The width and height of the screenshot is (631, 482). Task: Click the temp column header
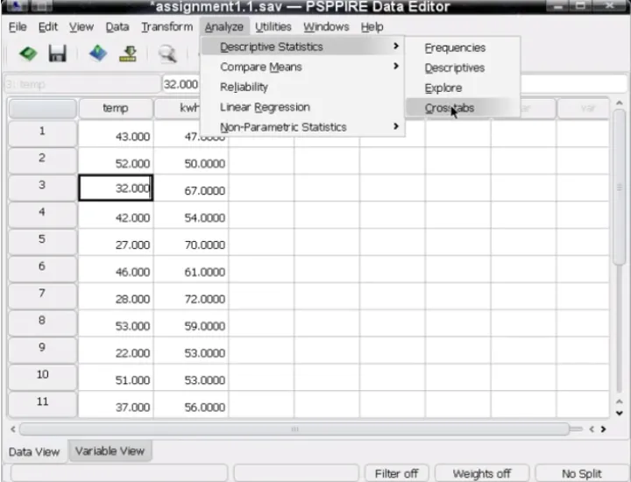(115, 109)
